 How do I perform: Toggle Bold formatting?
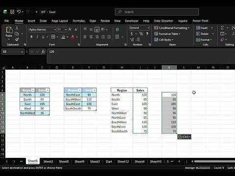coord(31,37)
